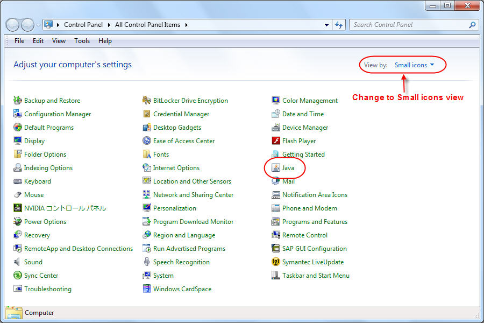Click the Sound speaker icon

[x=17, y=262]
